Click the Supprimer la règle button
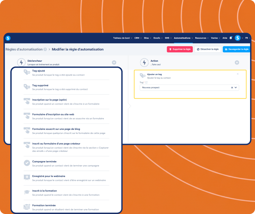This screenshot has height=214, width=255. [x=180, y=49]
